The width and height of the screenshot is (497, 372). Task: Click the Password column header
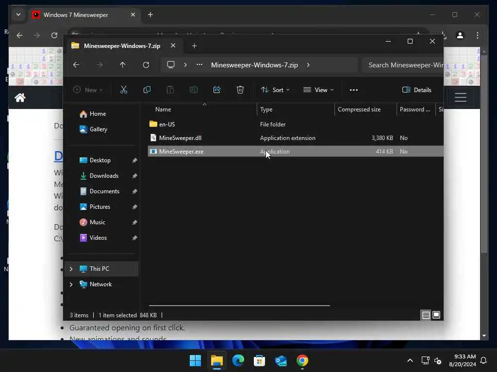(415, 109)
